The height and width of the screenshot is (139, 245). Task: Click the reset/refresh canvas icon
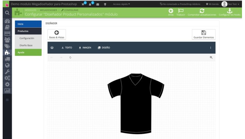(70, 58)
